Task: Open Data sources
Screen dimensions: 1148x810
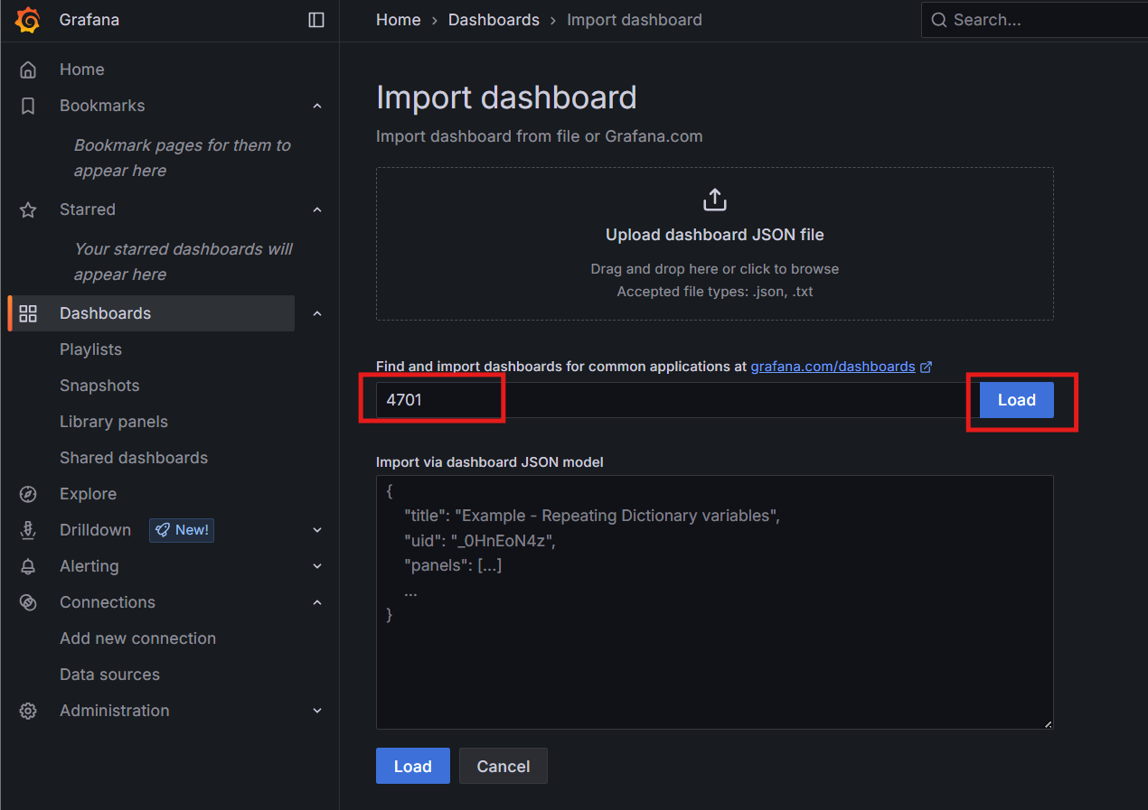Action: (x=109, y=675)
